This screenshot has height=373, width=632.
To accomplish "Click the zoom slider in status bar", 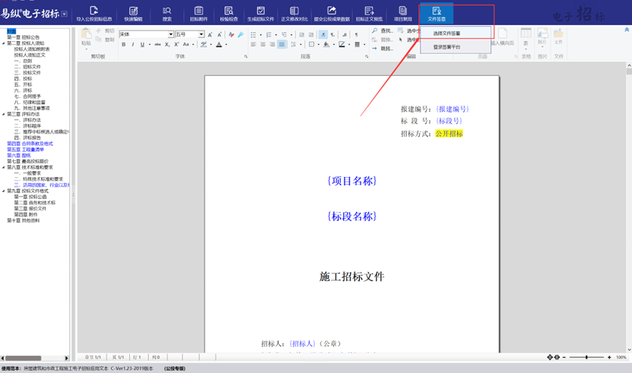I will point(586,357).
